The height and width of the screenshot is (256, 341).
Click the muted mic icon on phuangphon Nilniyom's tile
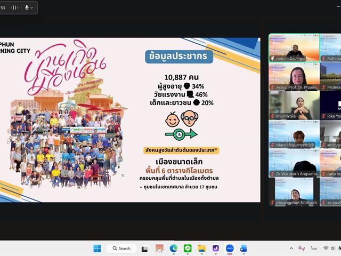pos(272,203)
